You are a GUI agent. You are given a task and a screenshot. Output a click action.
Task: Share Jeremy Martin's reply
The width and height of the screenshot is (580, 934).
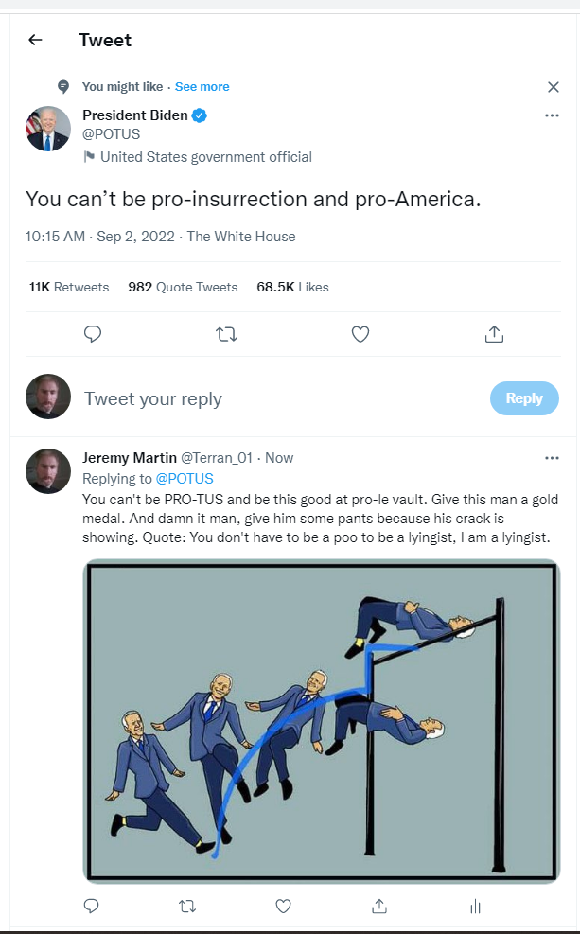pyautogui.click(x=378, y=906)
